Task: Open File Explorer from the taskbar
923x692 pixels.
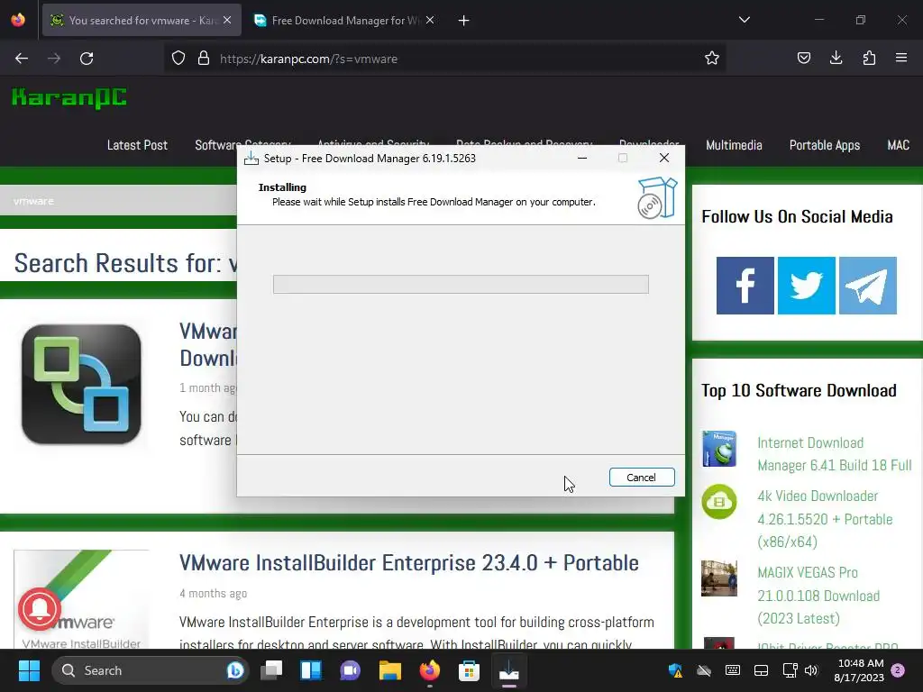Action: (x=389, y=670)
